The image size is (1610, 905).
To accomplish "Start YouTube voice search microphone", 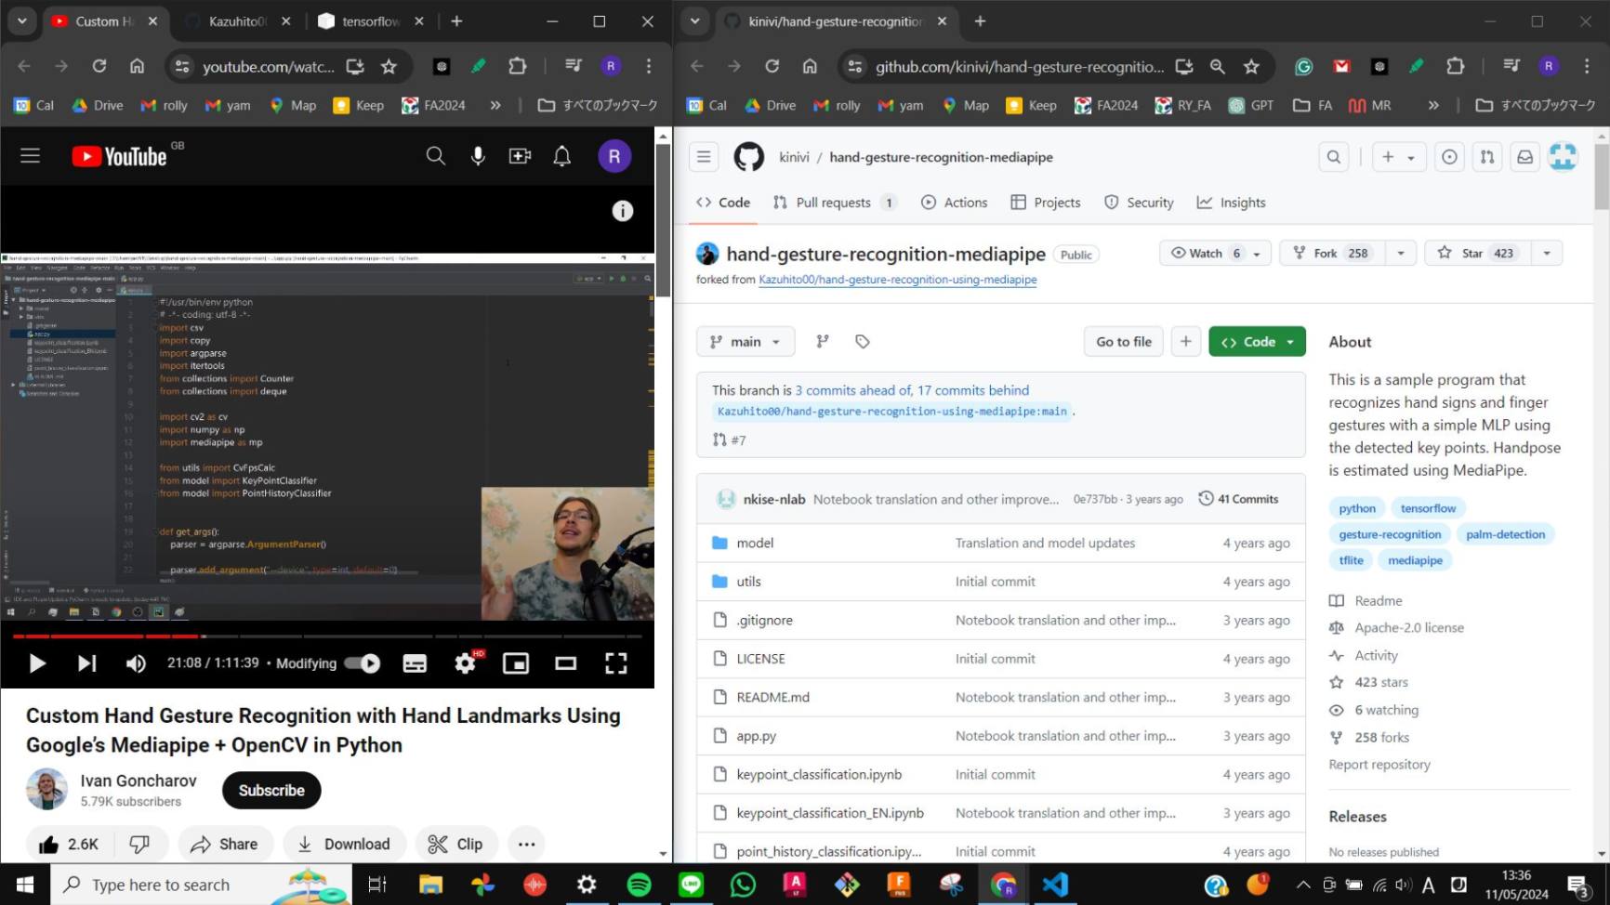I will 478,156.
